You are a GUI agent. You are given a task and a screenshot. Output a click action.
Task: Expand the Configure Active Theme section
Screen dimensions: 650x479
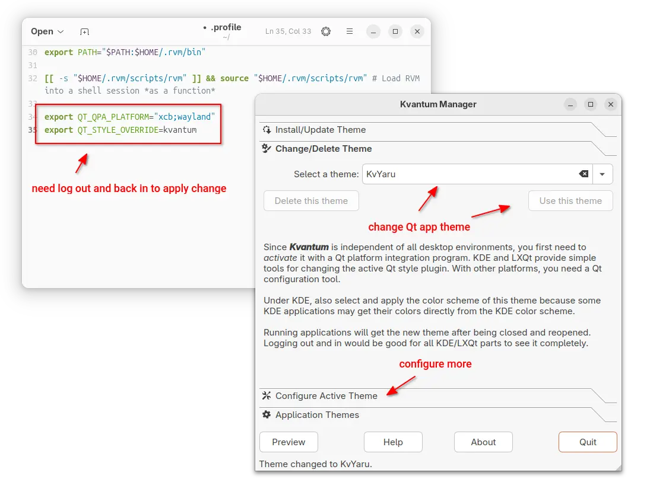point(326,396)
